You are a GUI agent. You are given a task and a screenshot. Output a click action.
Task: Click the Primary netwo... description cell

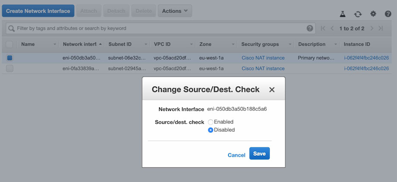coord(316,58)
